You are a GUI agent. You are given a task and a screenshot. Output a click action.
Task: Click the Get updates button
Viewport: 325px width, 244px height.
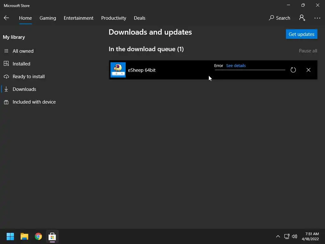click(302, 34)
